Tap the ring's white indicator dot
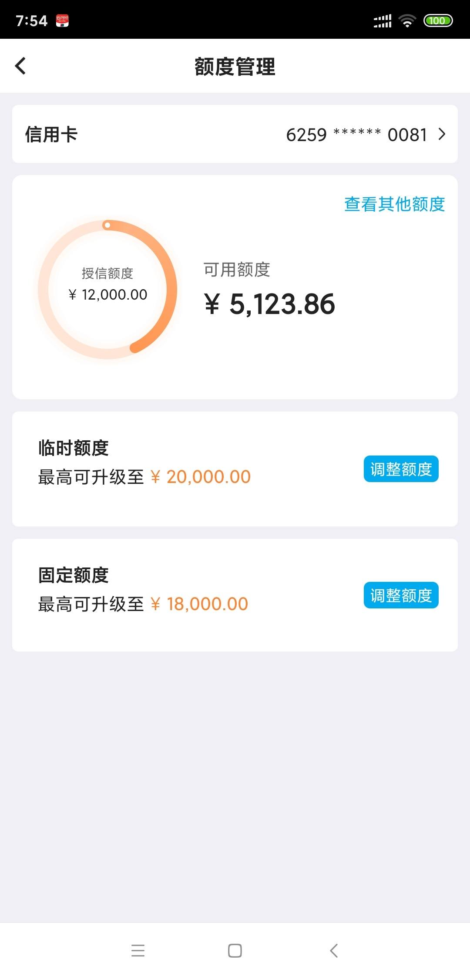This screenshot has width=470, height=979. click(107, 225)
